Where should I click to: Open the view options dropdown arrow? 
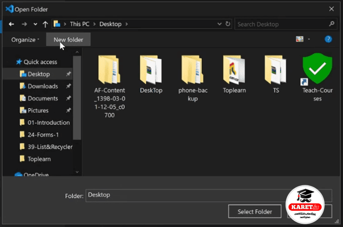pos(309,39)
